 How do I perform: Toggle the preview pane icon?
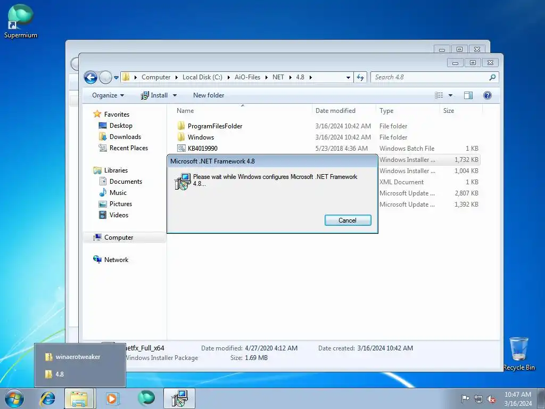point(468,95)
